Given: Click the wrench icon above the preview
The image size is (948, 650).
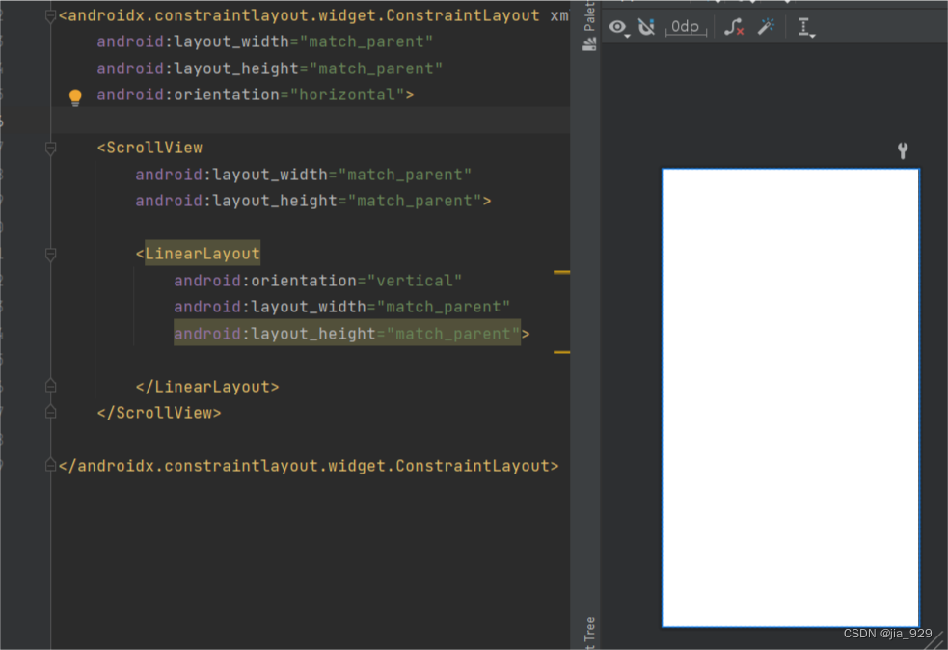Looking at the screenshot, I should (903, 150).
